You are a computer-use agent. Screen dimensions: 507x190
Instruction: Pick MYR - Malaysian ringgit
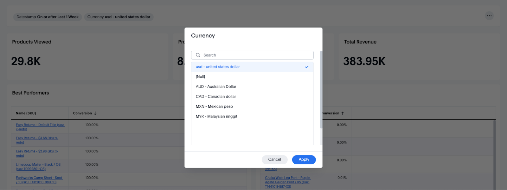point(216,117)
